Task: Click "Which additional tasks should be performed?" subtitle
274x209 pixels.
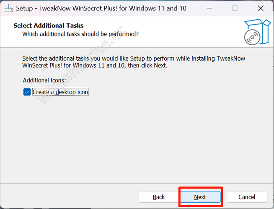Action: (80, 33)
